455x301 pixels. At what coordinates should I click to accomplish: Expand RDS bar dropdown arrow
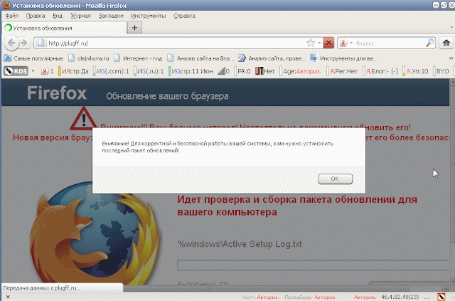[33, 71]
